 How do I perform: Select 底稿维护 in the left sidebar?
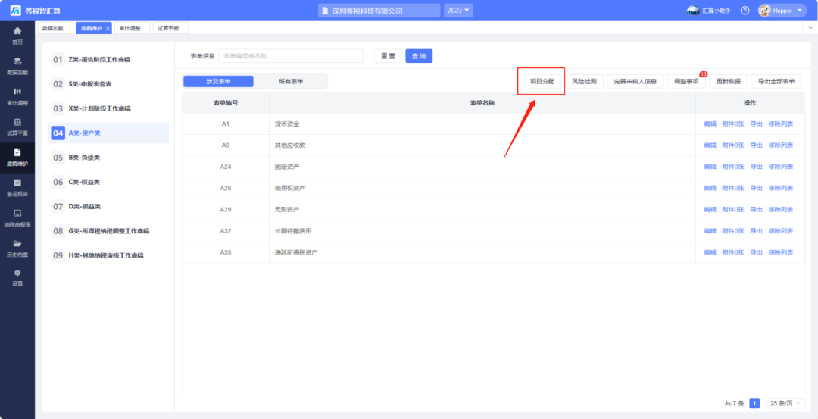pyautogui.click(x=17, y=158)
